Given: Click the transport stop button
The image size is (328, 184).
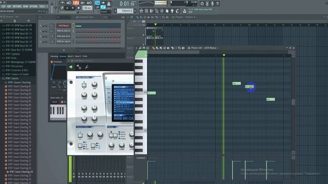Looking at the screenshot, I should [x=73, y=8].
